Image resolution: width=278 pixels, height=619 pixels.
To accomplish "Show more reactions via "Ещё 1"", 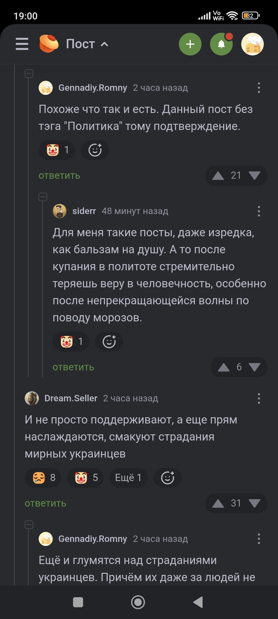I will click(128, 477).
